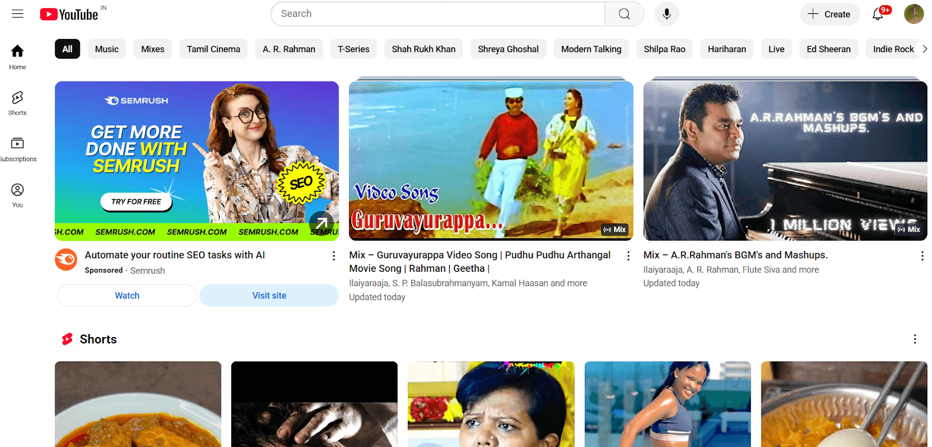Screen dimensions: 932x447
Task: Open Subscriptions in sidebar
Action: pyautogui.click(x=17, y=149)
